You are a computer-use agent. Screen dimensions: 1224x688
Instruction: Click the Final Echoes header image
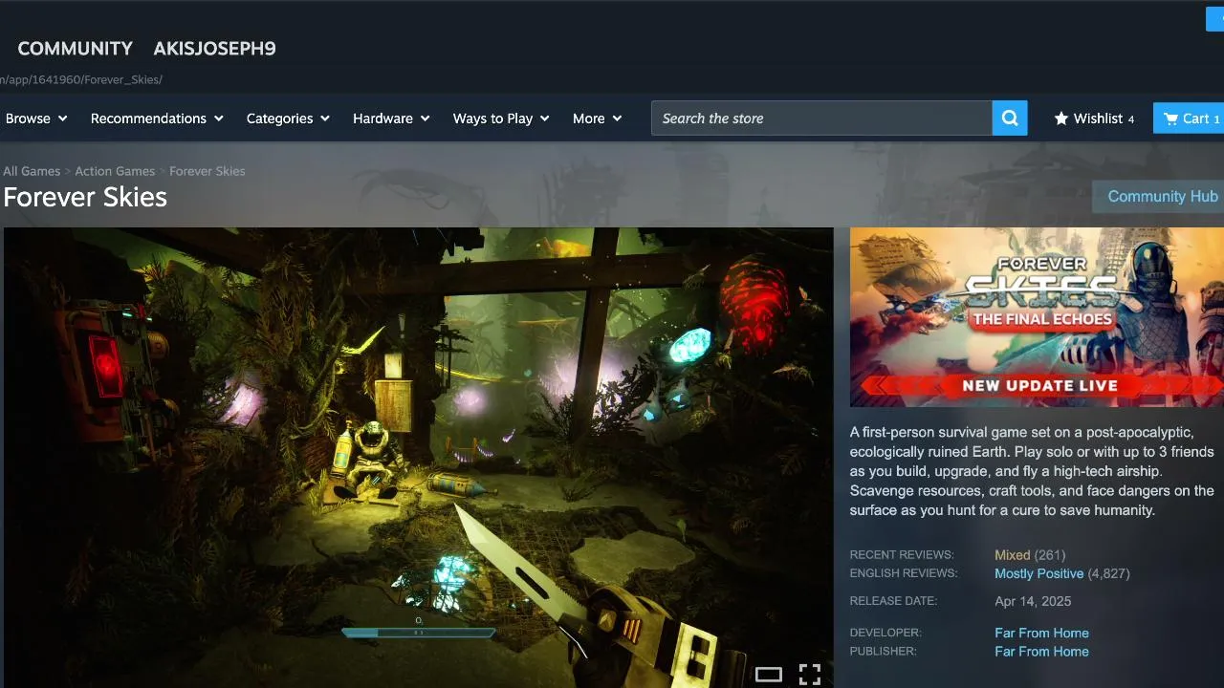pyautogui.click(x=1037, y=317)
